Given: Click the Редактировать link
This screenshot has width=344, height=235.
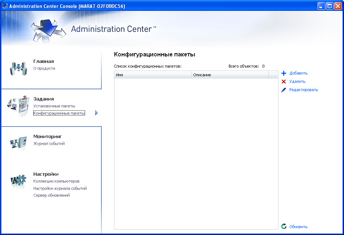Looking at the screenshot, I should 304,90.
